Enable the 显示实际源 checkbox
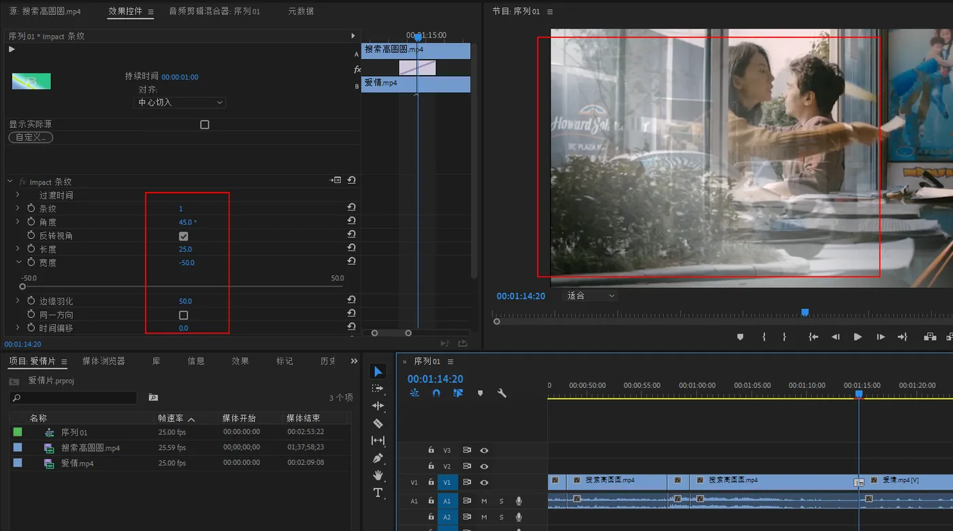The height and width of the screenshot is (531, 953). [x=204, y=125]
